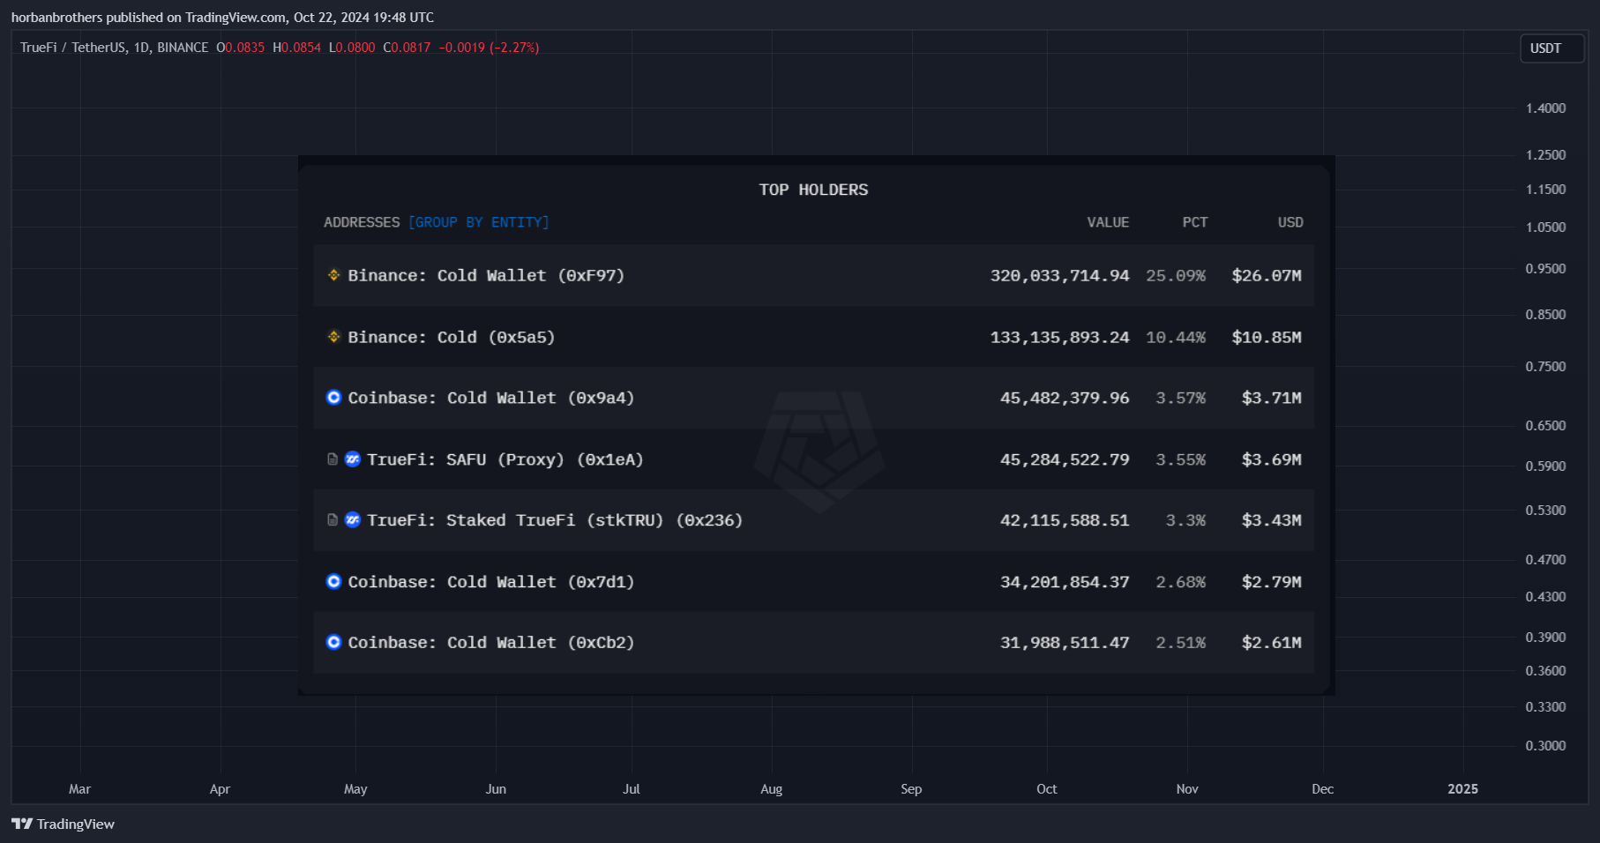Open TrueFi: SAFU (Proxy) (0x1eA) address
Screen dimensions: 1600x843
point(505,460)
